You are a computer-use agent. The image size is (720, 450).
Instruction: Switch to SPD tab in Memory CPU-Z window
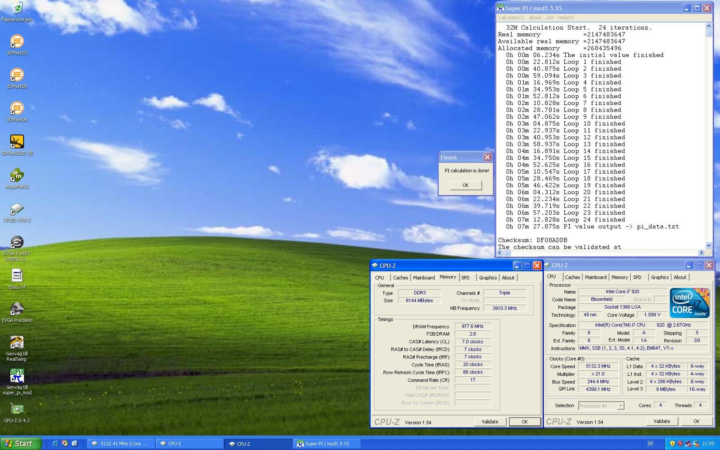(x=465, y=278)
